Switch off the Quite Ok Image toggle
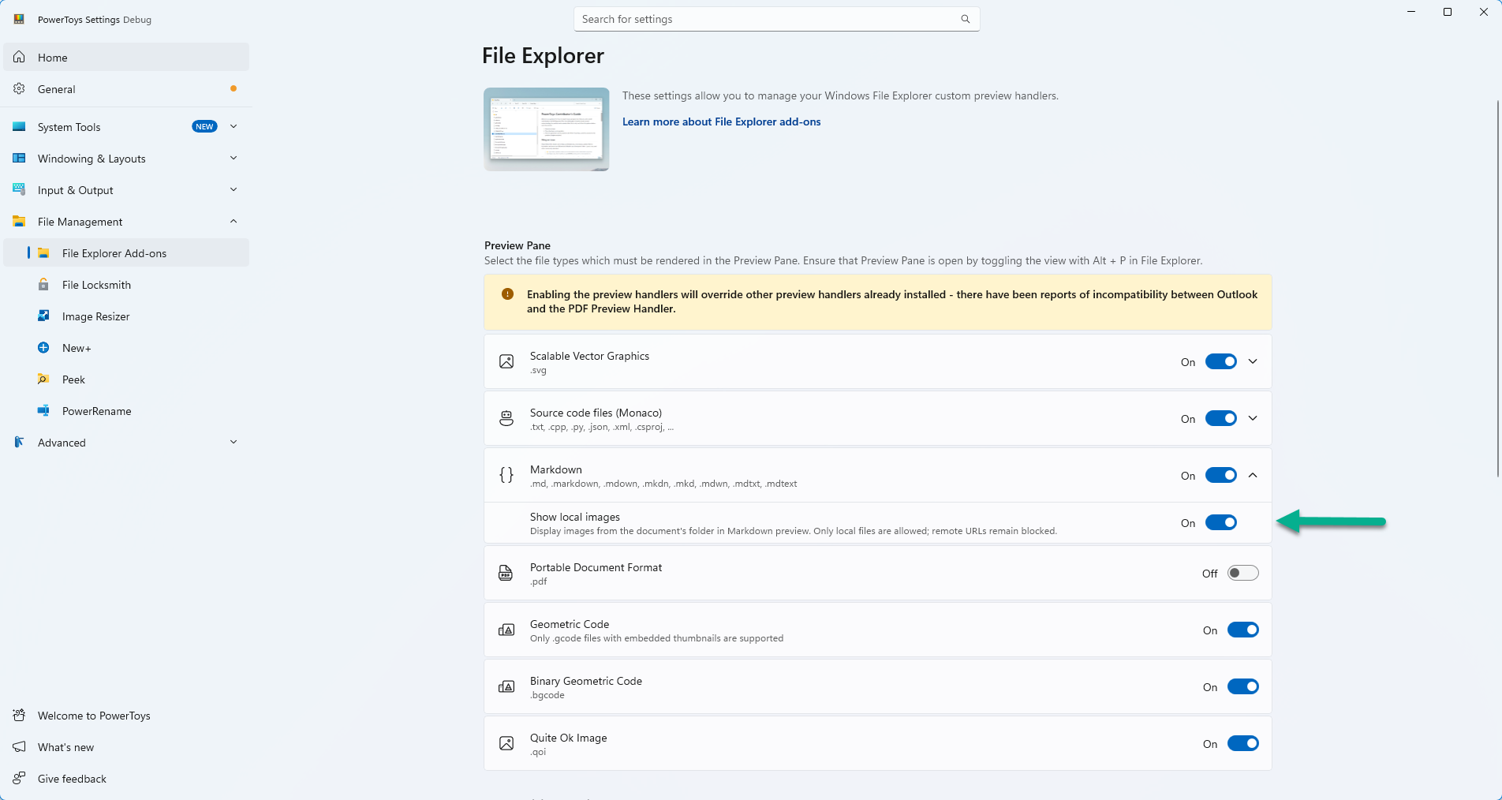1502x800 pixels. pyautogui.click(x=1243, y=744)
